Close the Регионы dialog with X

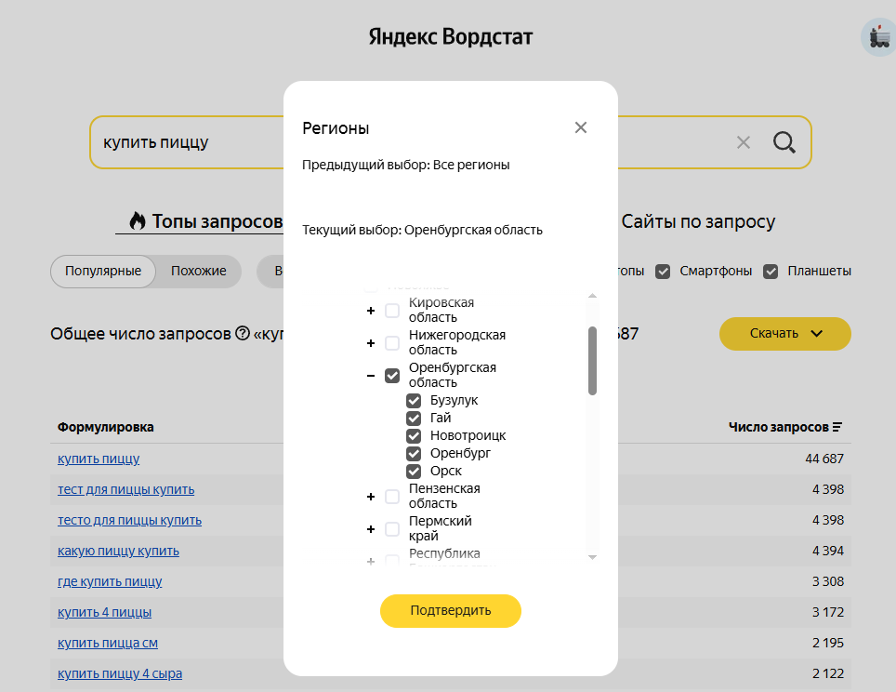point(581,127)
